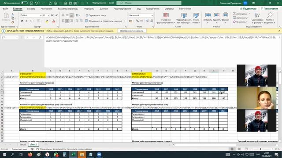Viewport: 282px width, 158px height.
Task: Toggle the AutoSave switch
Action: coord(24,3)
